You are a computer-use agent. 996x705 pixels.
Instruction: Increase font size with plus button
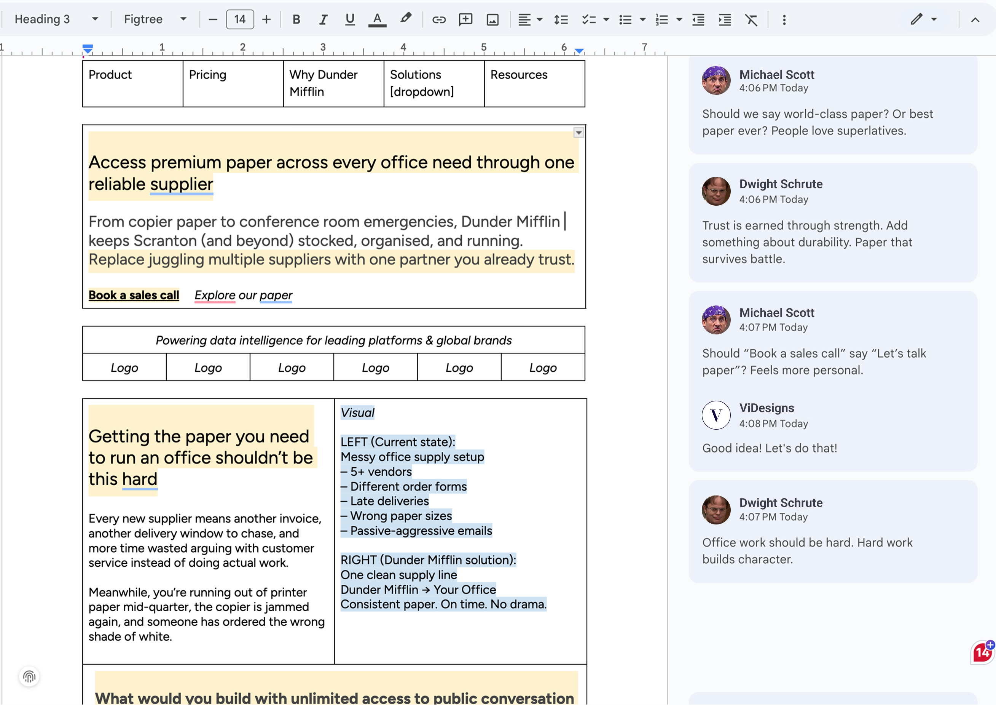[x=266, y=19]
